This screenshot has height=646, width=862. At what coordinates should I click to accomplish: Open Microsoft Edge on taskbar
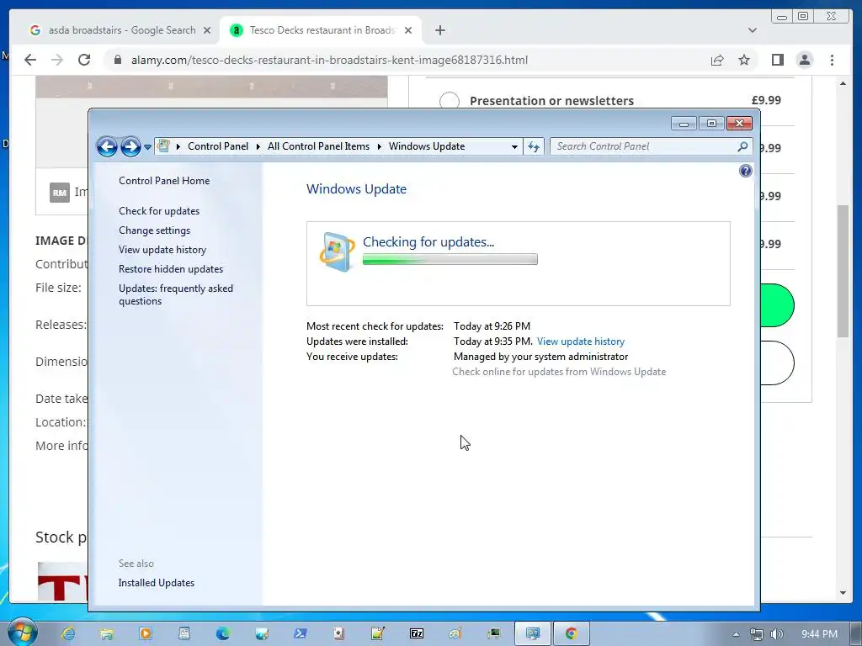[222, 634]
